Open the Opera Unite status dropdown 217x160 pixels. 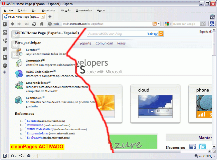22,156
